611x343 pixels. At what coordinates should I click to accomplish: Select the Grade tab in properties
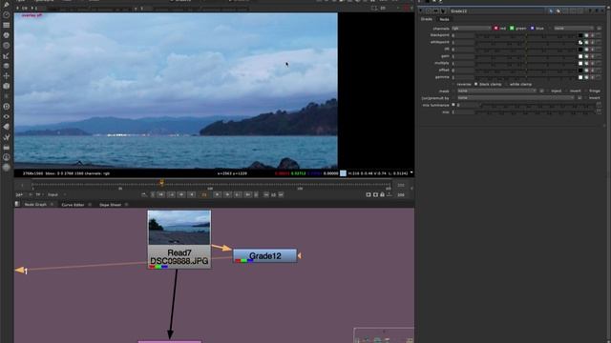[427, 19]
